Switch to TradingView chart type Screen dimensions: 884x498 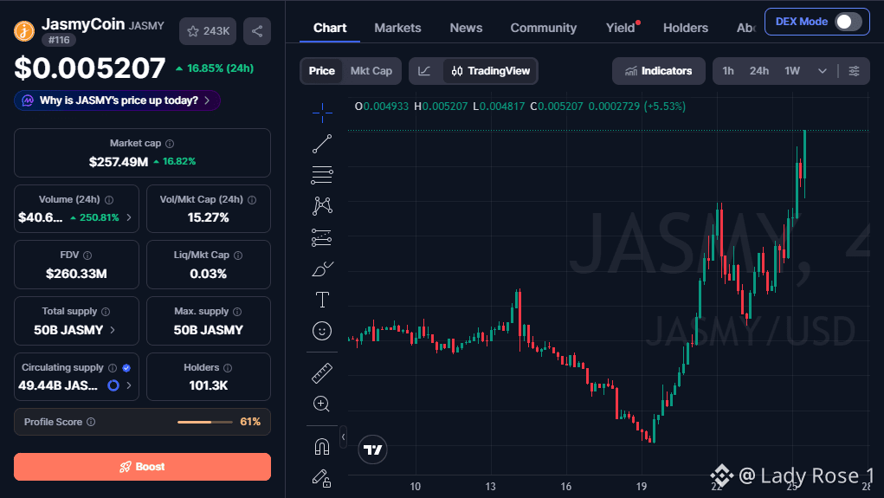click(x=490, y=71)
